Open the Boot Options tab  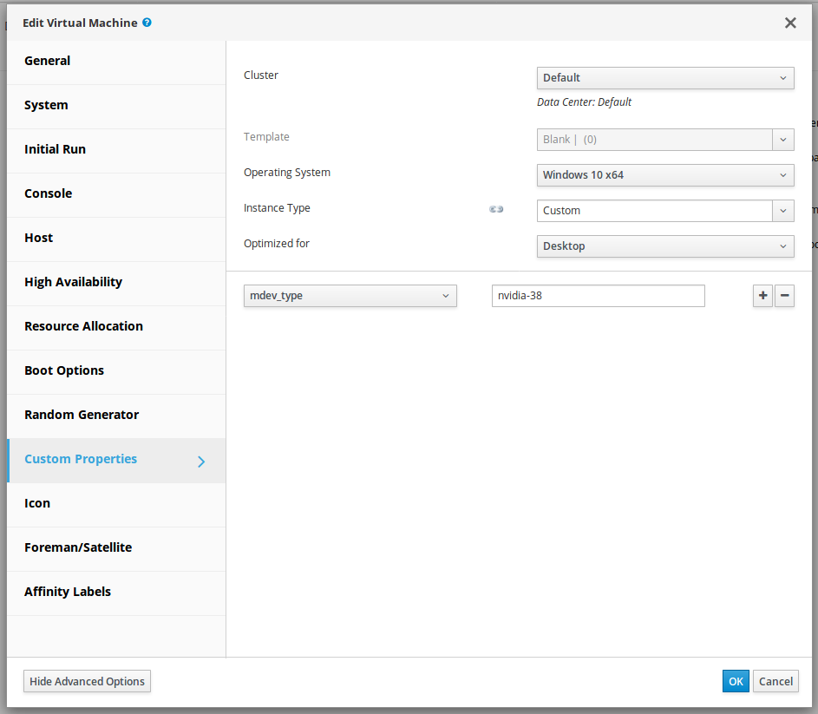64,370
